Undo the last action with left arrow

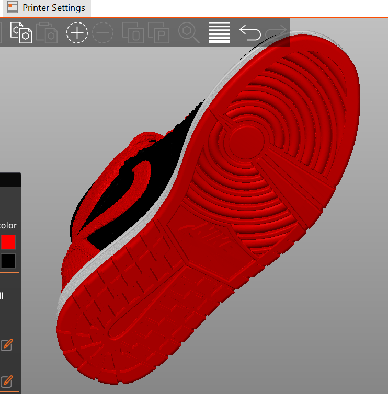pyautogui.click(x=250, y=33)
